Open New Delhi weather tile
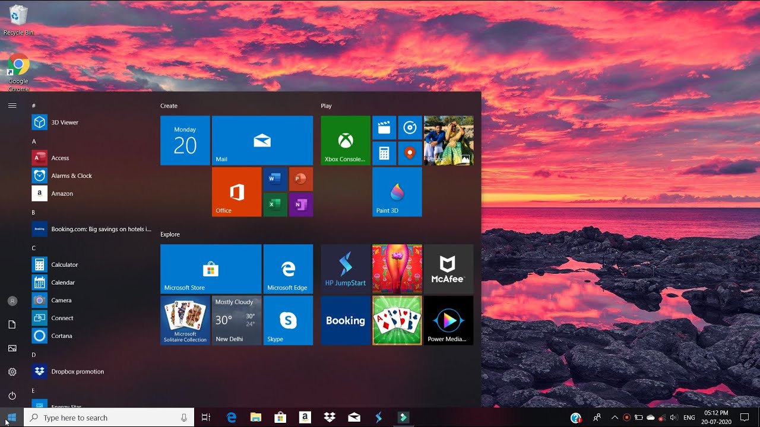This screenshot has width=760, height=427. pos(237,320)
